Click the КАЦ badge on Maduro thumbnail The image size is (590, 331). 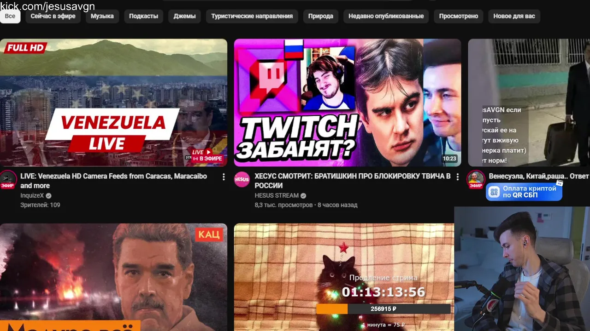point(210,234)
